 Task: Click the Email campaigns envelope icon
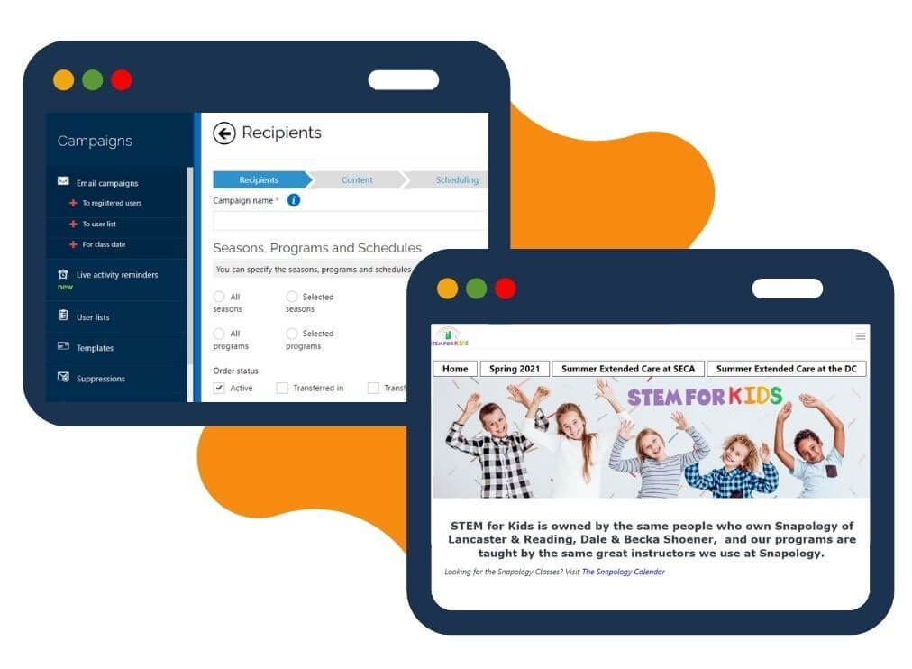63,181
